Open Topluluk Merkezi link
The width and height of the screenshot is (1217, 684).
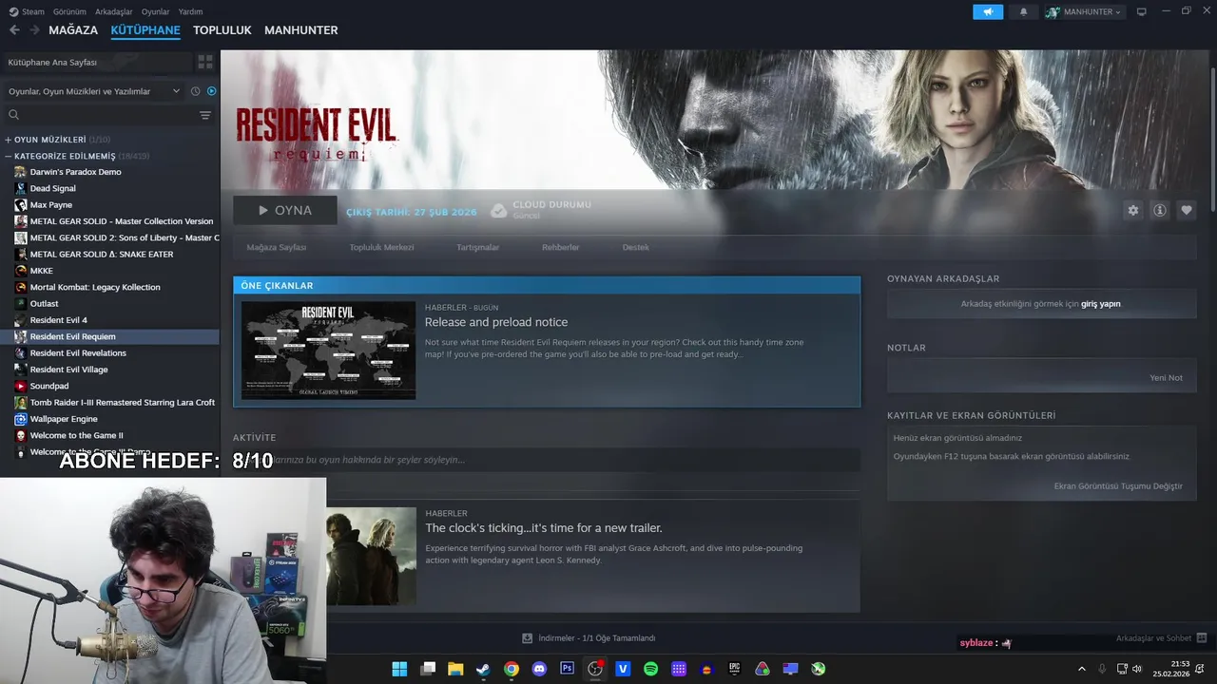point(381,247)
